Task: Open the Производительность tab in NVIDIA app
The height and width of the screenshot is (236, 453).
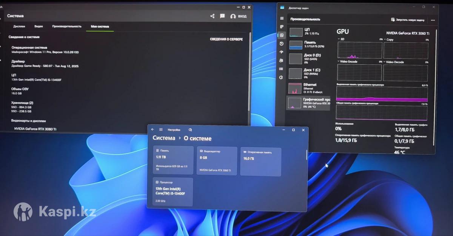Action: 67,26
